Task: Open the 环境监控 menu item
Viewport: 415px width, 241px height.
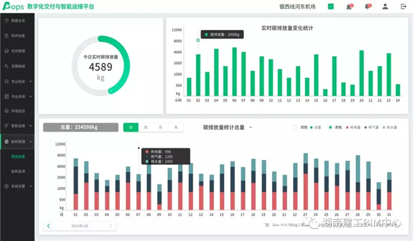Action: (x=18, y=111)
